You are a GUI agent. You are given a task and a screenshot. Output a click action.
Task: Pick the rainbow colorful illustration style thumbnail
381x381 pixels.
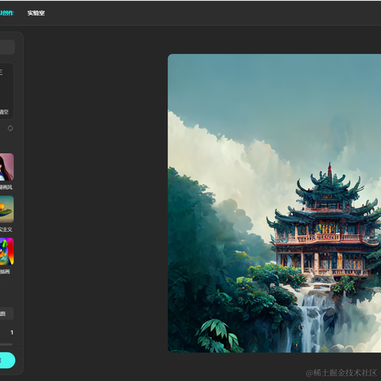coord(7,252)
